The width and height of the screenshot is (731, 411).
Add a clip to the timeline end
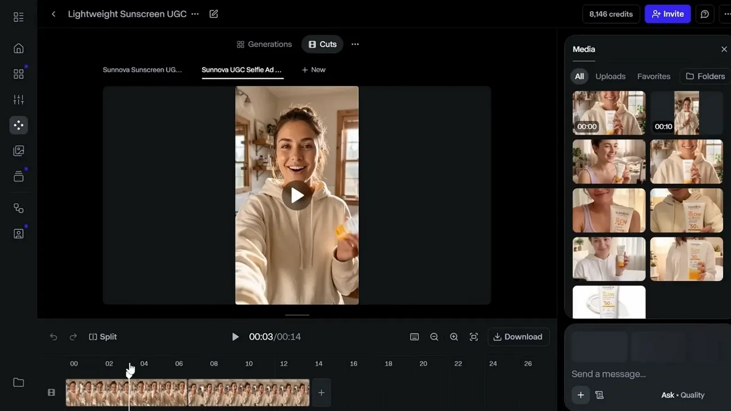(321, 392)
